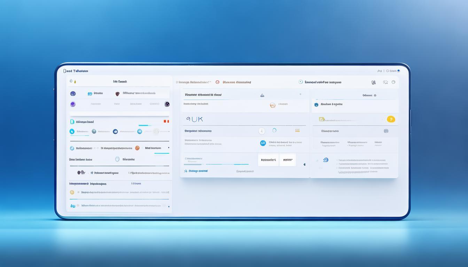The height and width of the screenshot is (267, 468).
Task: Click the cyan slider beside the red indicator
Action: (145, 125)
